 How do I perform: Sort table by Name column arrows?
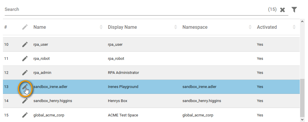tap(101, 27)
